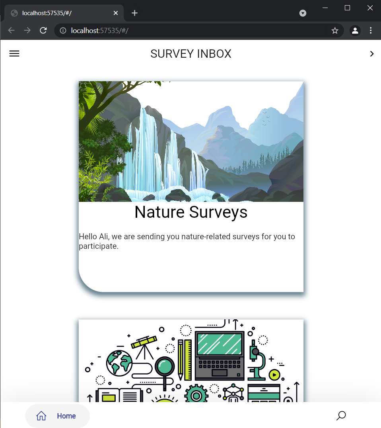Navigate back with the back arrow
The image size is (381, 428).
pos(11,30)
